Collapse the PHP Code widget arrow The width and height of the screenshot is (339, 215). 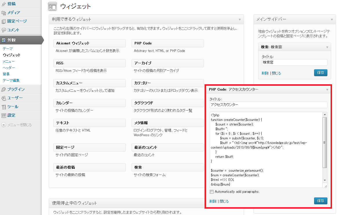(x=327, y=90)
